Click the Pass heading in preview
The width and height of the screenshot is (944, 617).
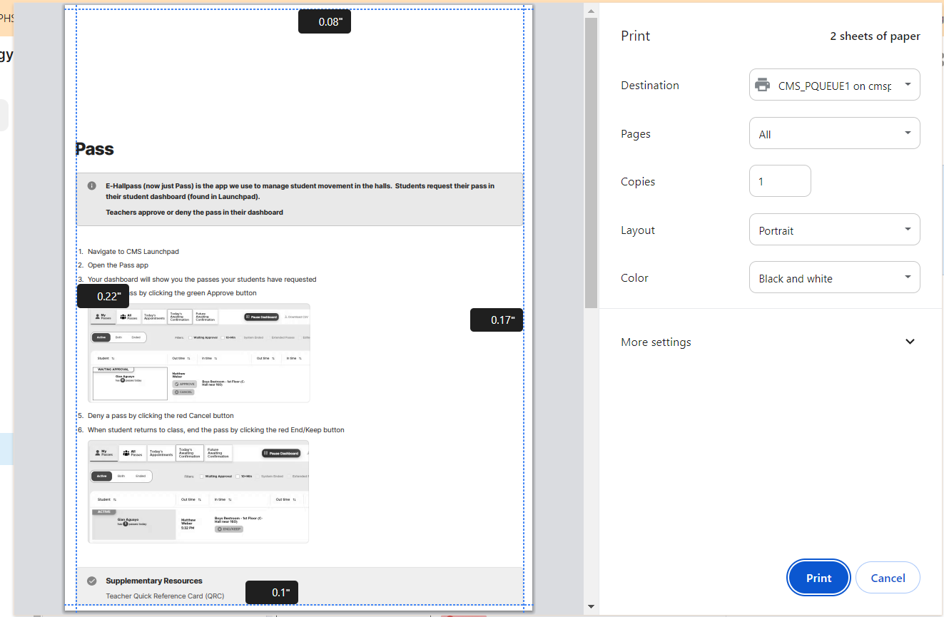tap(95, 149)
